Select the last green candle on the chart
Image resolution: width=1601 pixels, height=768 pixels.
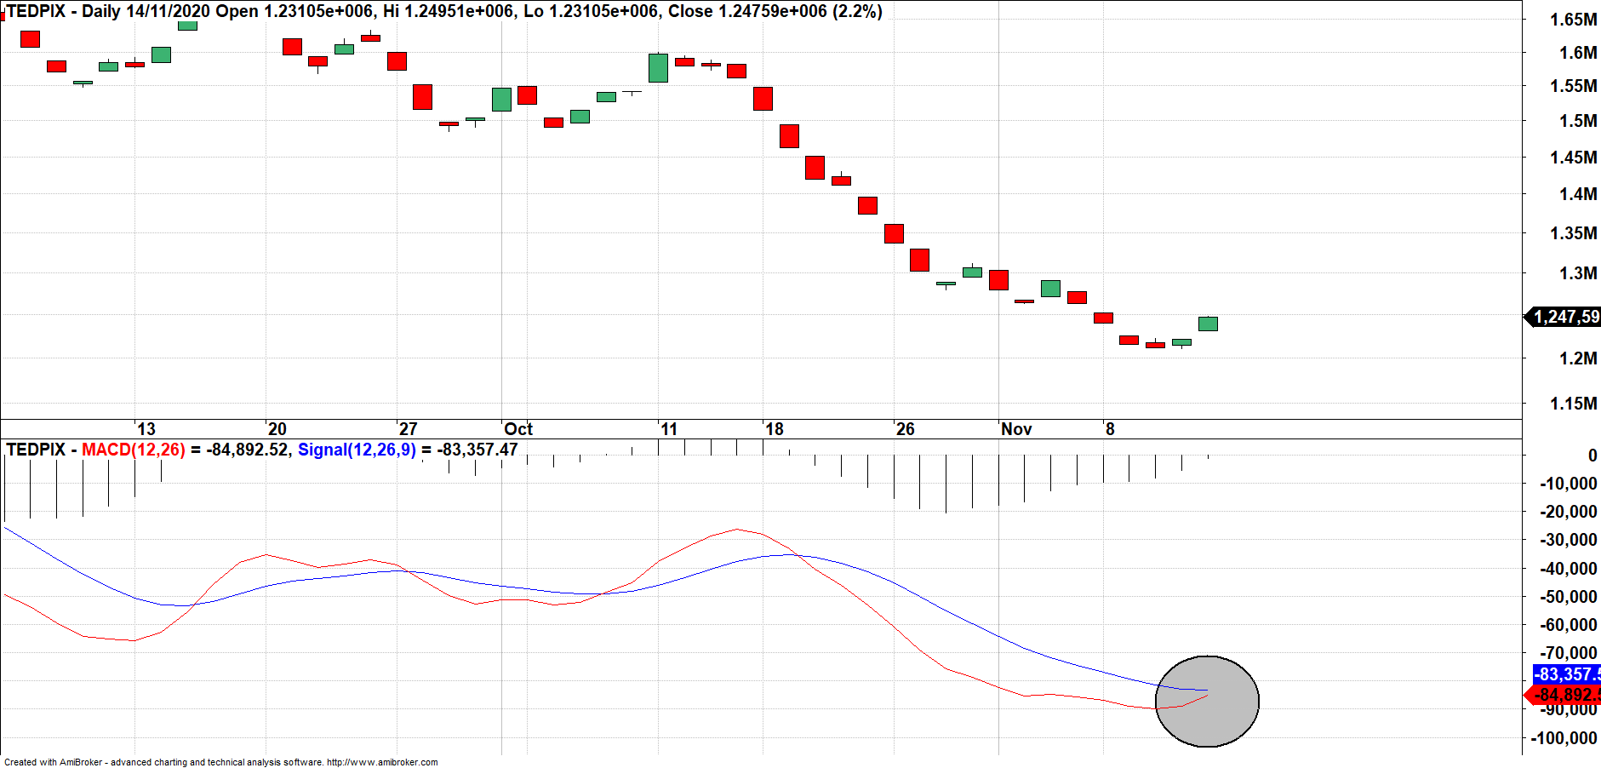1208,324
